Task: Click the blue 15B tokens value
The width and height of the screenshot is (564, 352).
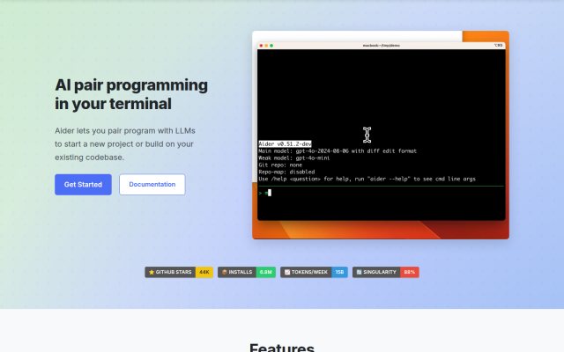Action: tap(339, 272)
